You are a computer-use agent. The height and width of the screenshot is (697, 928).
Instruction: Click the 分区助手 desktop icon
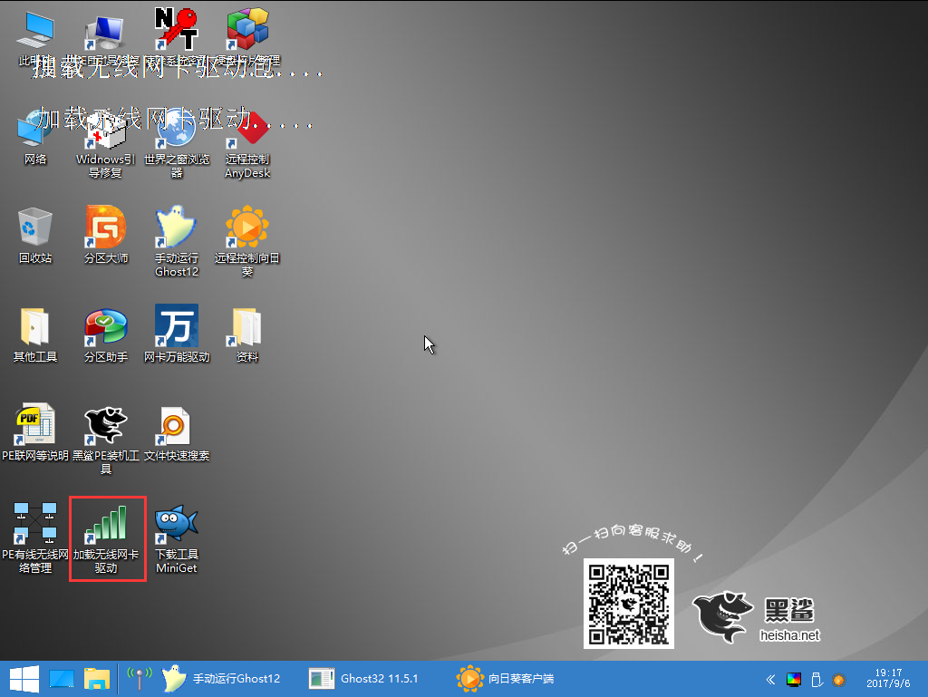pyautogui.click(x=106, y=326)
